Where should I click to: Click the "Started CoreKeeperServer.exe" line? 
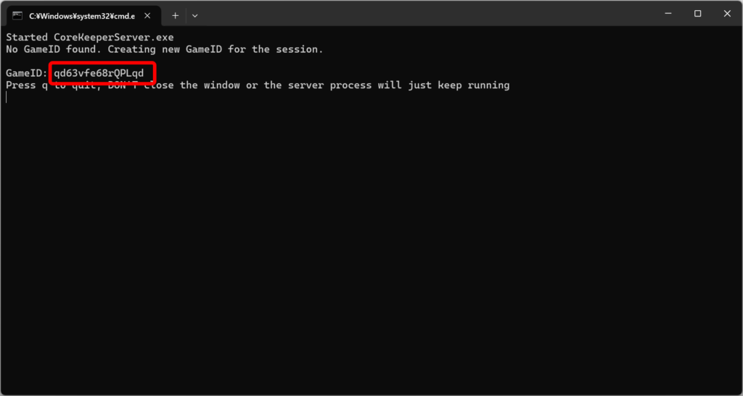(x=90, y=37)
